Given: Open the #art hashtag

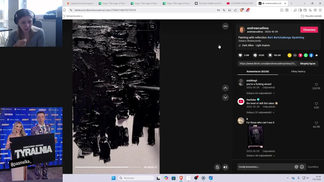Looking at the screenshot, I should tap(270, 37).
